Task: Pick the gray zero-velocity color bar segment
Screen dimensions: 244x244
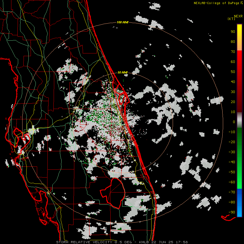Action: pos(239,120)
